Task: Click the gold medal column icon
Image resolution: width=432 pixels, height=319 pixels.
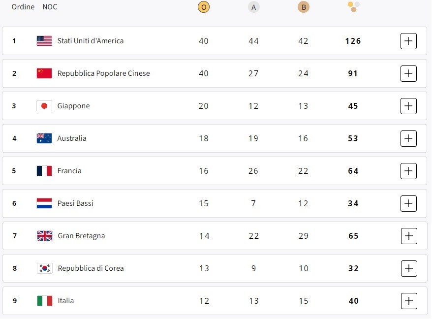Action: pyautogui.click(x=203, y=7)
